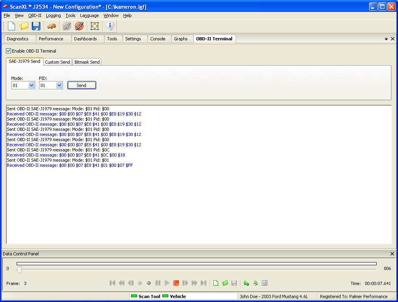Screen dimensions: 398x302
Task: Click the ScanXL red car title bar icon
Action: click(6, 6)
